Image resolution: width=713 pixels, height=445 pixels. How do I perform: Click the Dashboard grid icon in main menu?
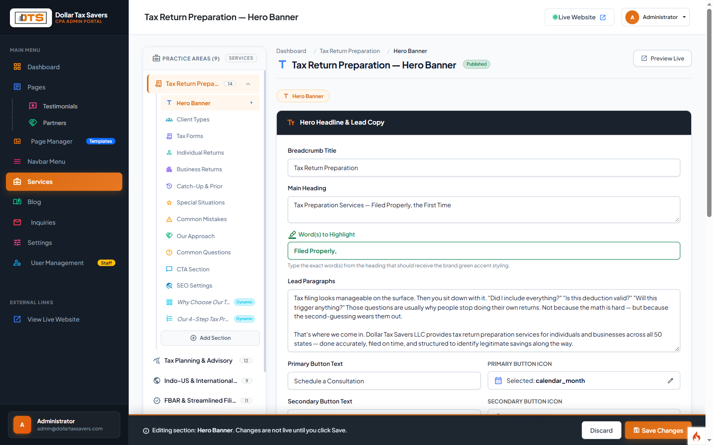point(17,66)
